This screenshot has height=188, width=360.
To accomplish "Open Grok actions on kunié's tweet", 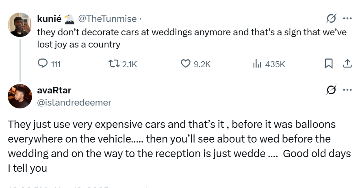I will pos(331,19).
